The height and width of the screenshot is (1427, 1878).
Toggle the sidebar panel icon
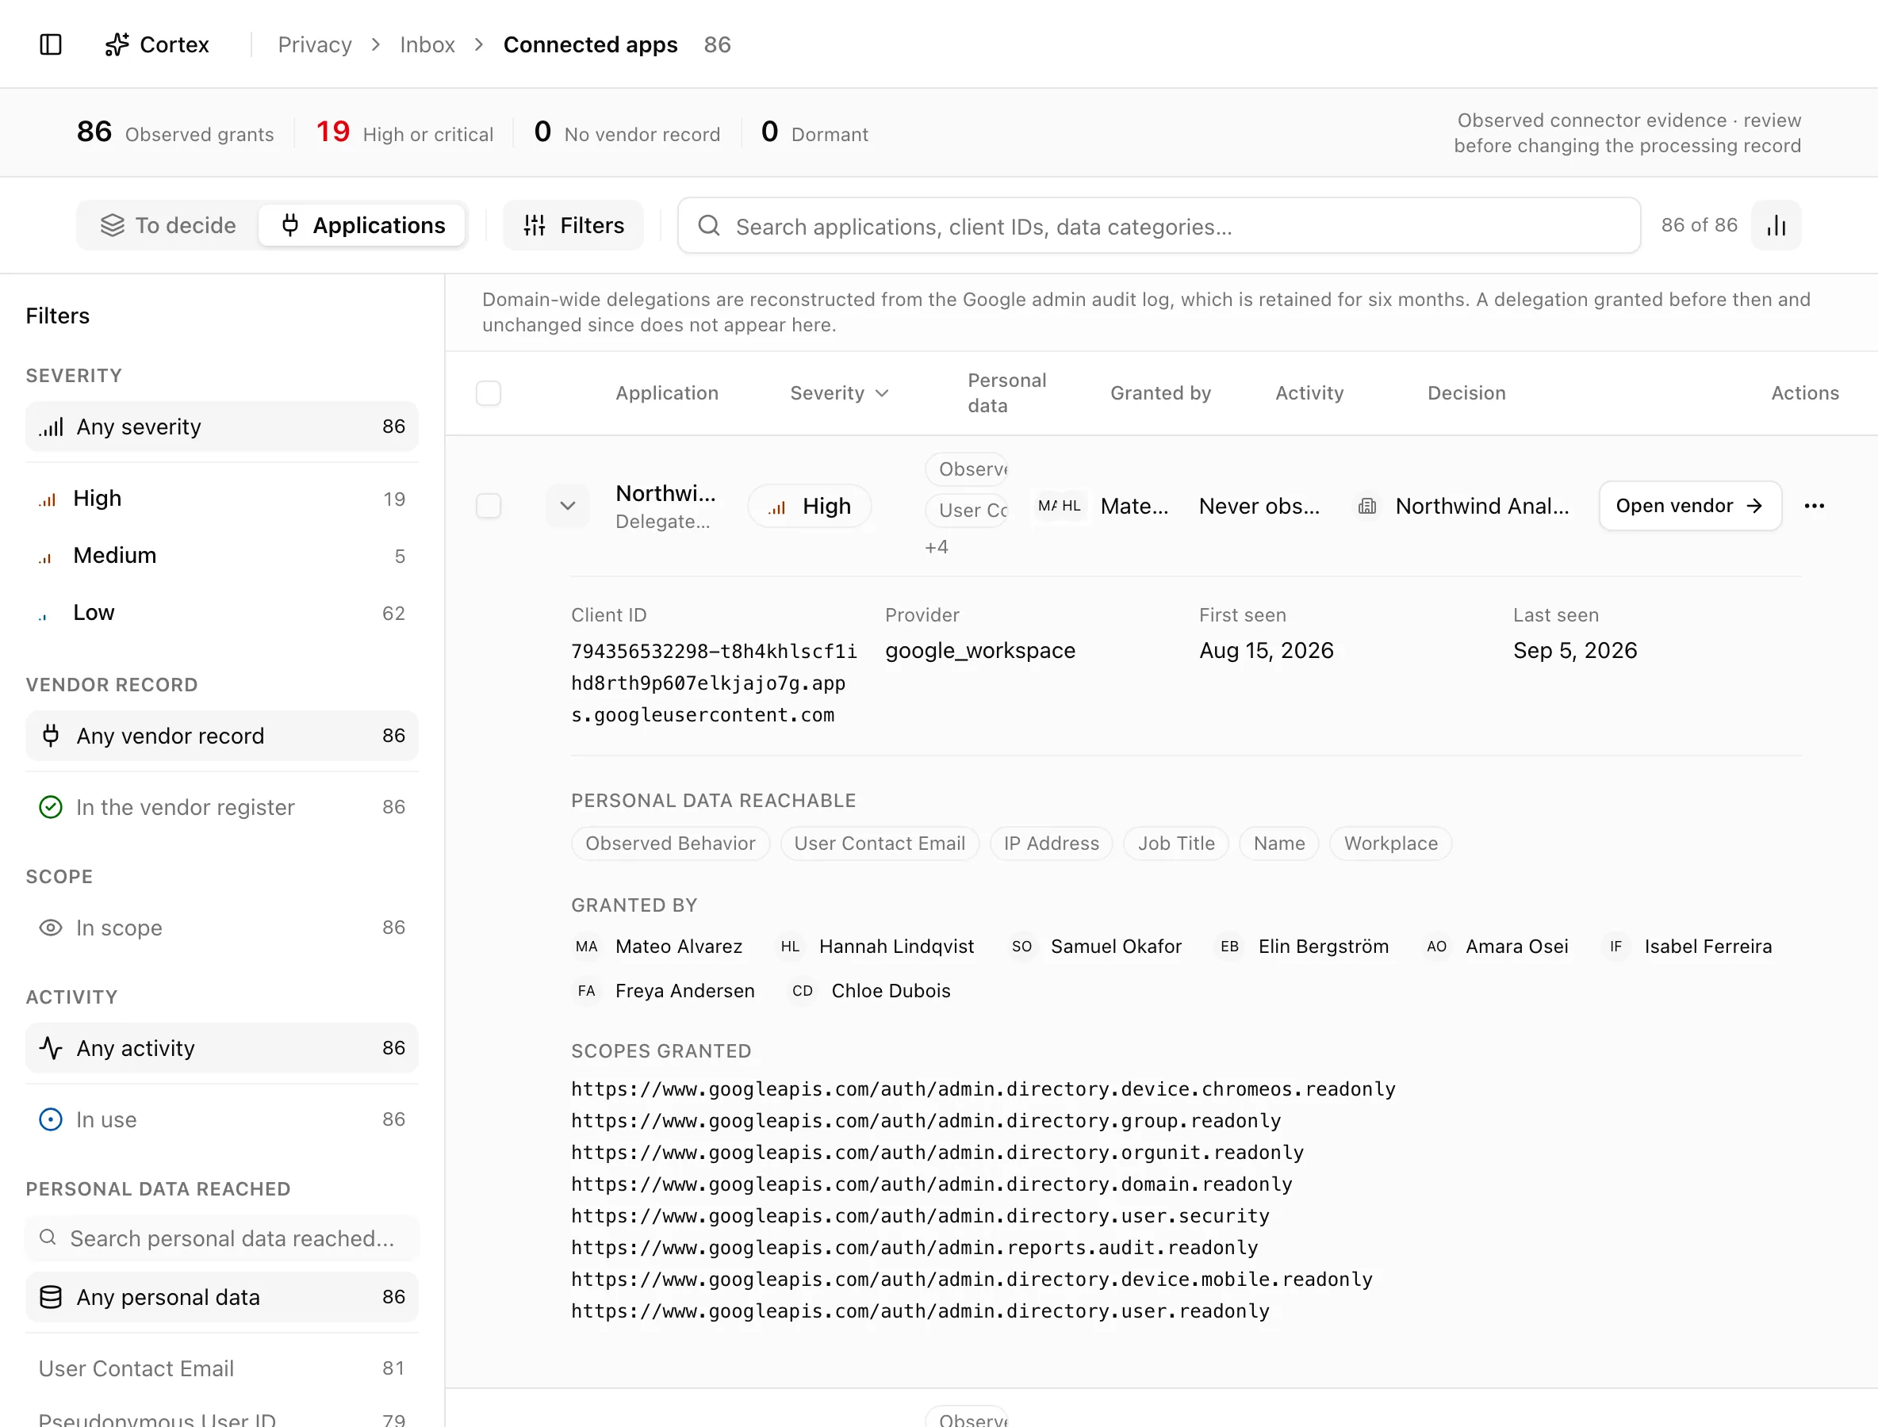tap(51, 44)
